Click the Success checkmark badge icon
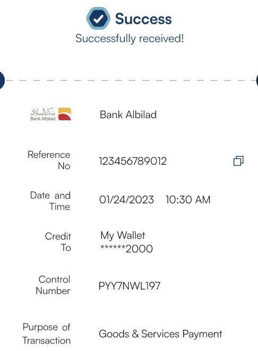258x351 pixels. point(98,19)
